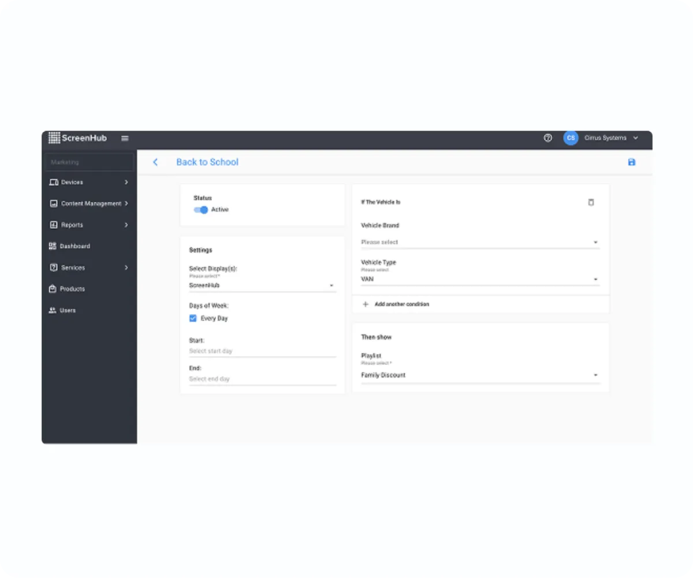Click the Devices sidebar icon

tap(54, 182)
